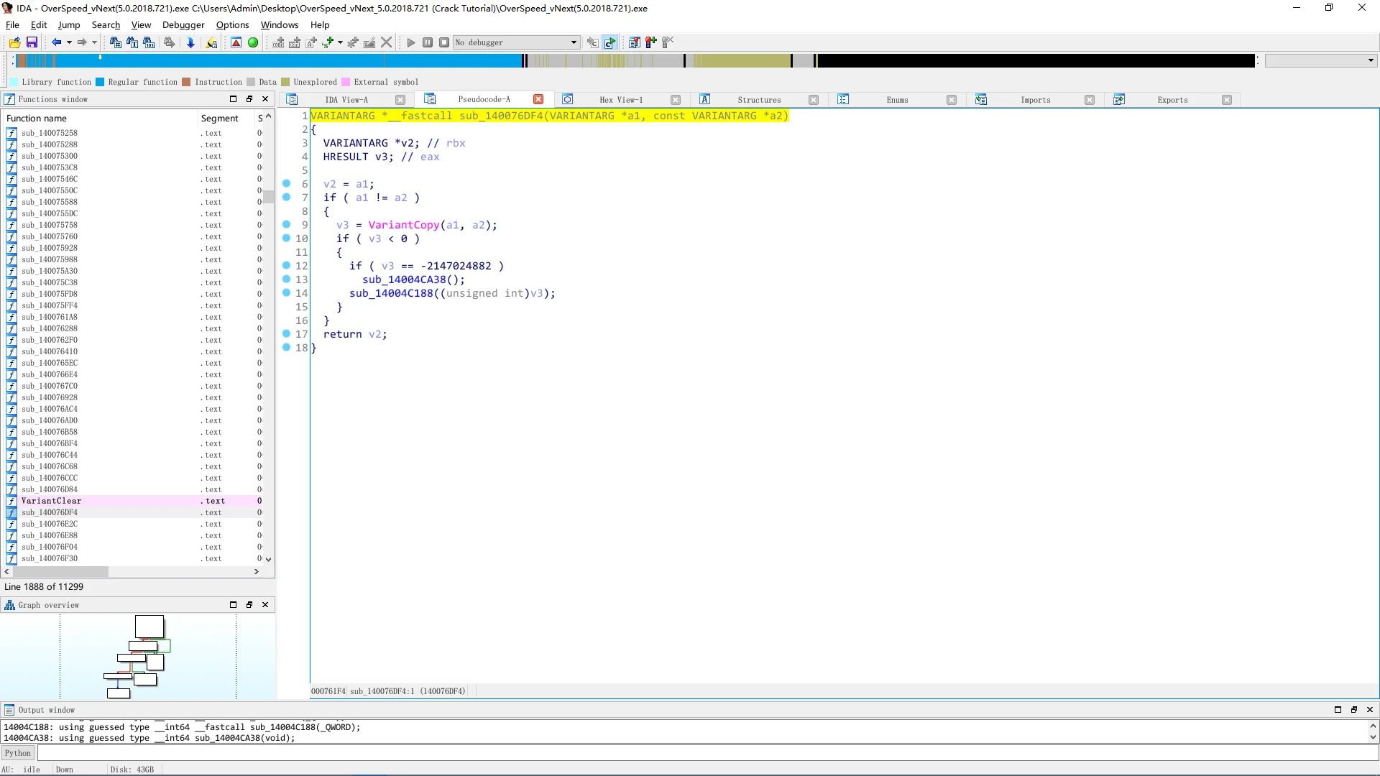Image resolution: width=1380 pixels, height=776 pixels.
Task: Terminate the process with the stop button
Action: [x=444, y=42]
